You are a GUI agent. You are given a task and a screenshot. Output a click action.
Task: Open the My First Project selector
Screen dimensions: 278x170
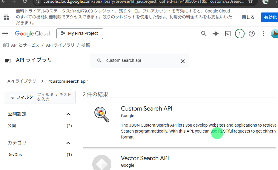pyautogui.click(x=80, y=34)
